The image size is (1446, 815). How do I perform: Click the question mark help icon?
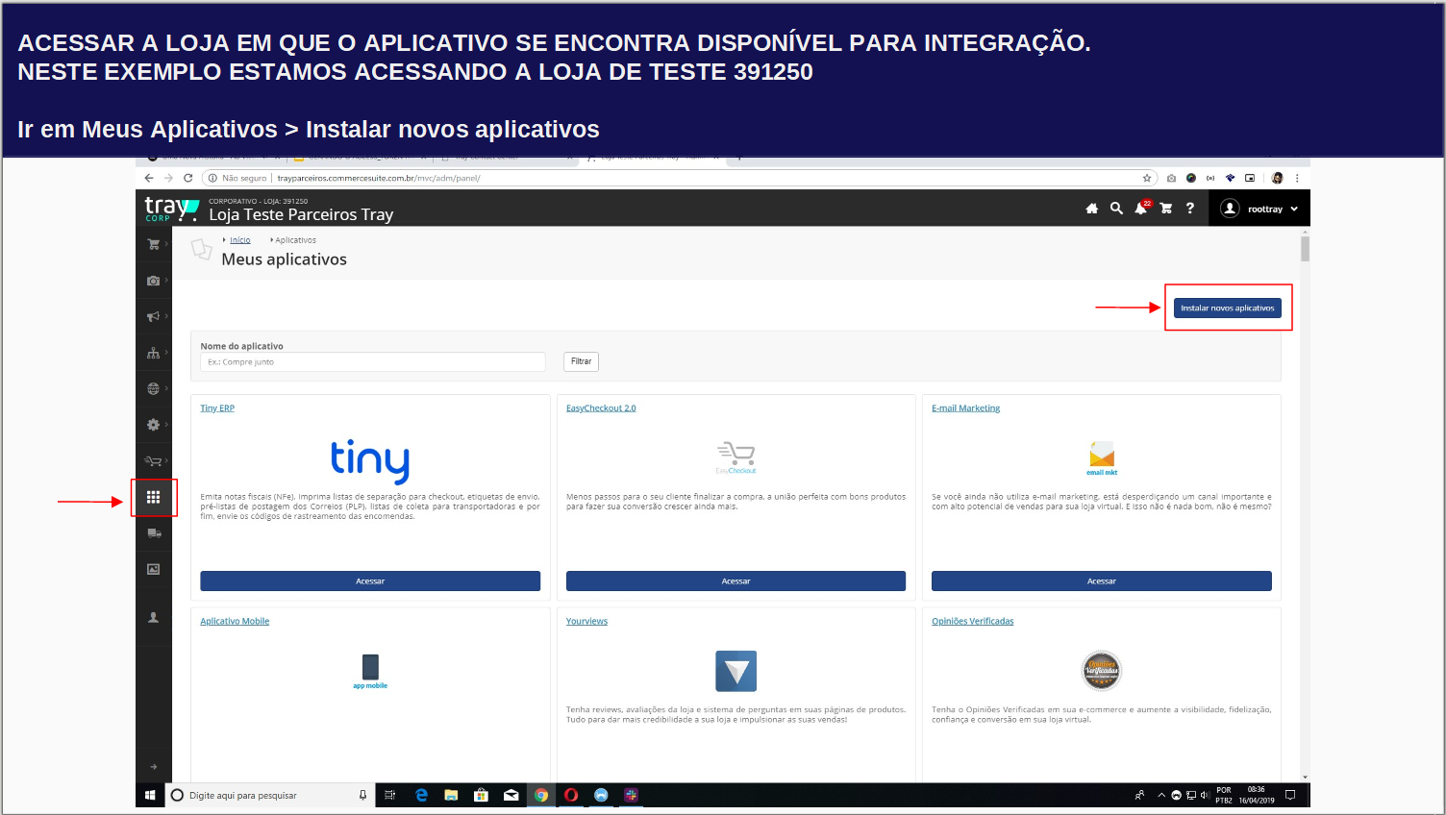pos(1189,209)
